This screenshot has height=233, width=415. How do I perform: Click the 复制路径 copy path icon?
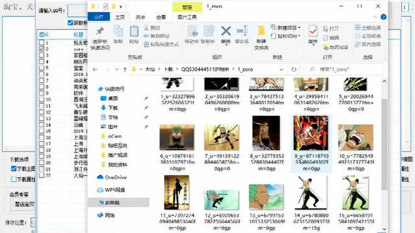(x=146, y=36)
